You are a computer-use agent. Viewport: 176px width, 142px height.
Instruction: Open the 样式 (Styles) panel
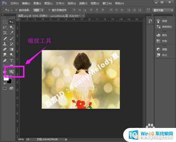[x=162, y=55]
